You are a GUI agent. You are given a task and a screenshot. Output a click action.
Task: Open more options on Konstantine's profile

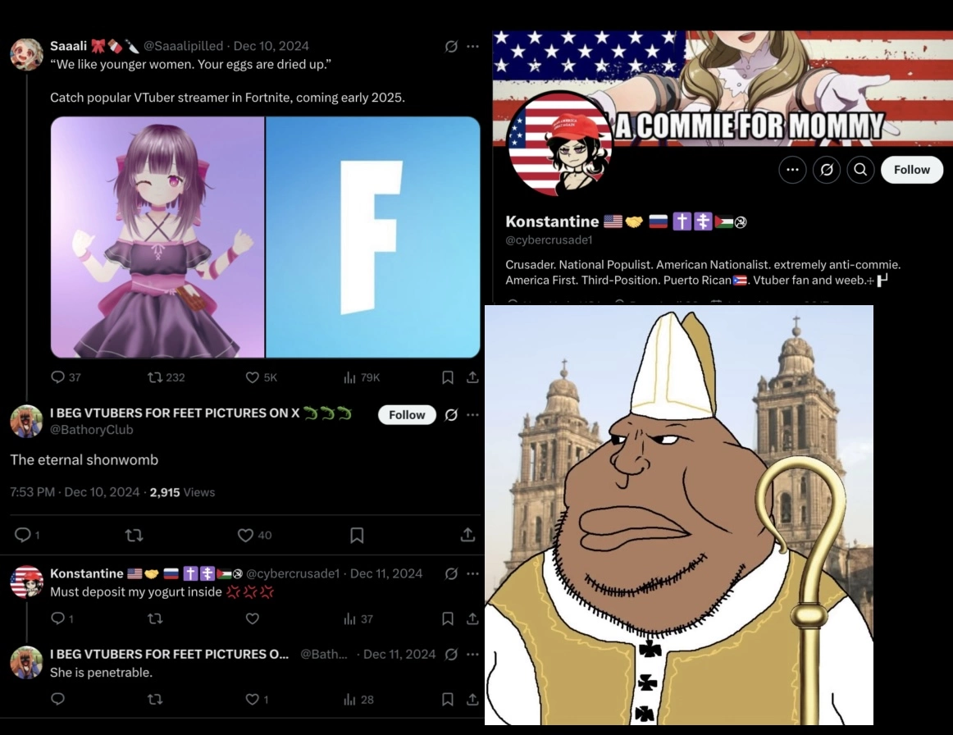792,170
